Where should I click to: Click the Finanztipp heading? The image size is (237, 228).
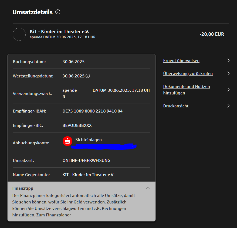pos(23,188)
